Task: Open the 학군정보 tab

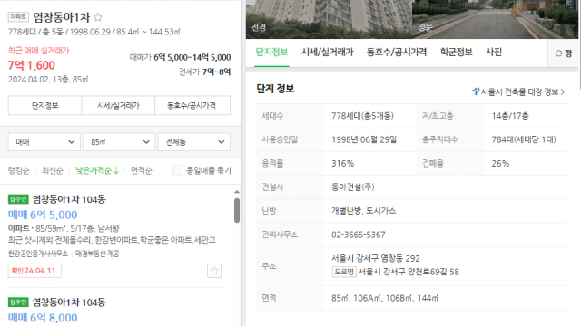Action: point(456,53)
